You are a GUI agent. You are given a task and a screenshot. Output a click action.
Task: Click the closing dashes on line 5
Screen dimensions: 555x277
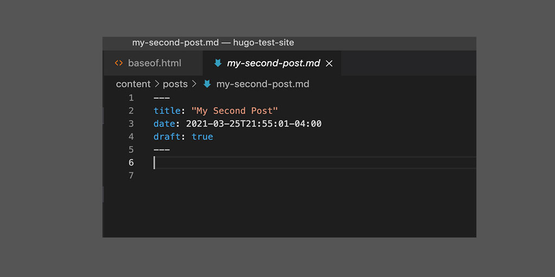[x=162, y=150]
